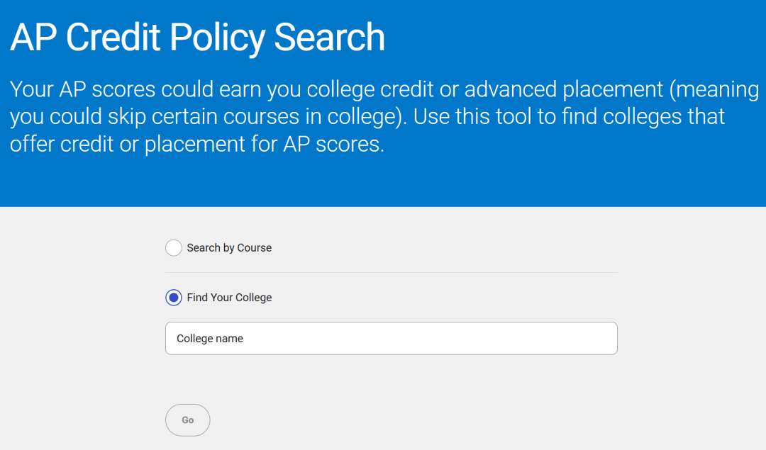Click Go to run the college search

pos(187,420)
